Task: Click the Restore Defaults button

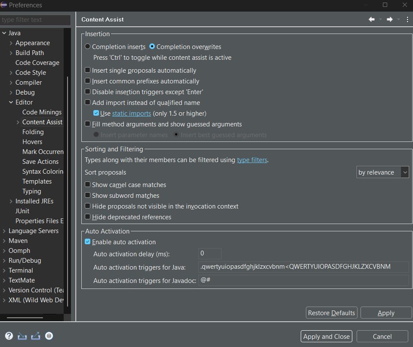Action: pyautogui.click(x=331, y=313)
